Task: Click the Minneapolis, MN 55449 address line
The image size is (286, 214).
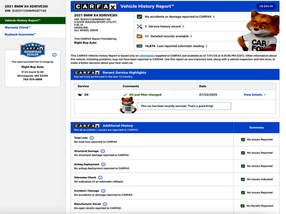Action: 33,76
